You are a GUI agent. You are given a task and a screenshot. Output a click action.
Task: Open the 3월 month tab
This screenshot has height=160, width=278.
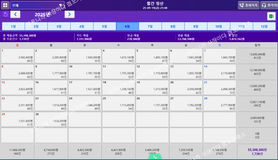[x=59, y=26]
